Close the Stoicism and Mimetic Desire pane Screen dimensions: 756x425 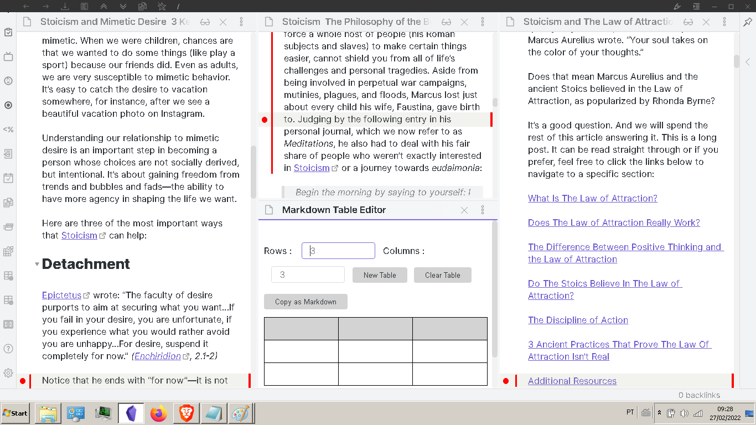pyautogui.click(x=223, y=22)
